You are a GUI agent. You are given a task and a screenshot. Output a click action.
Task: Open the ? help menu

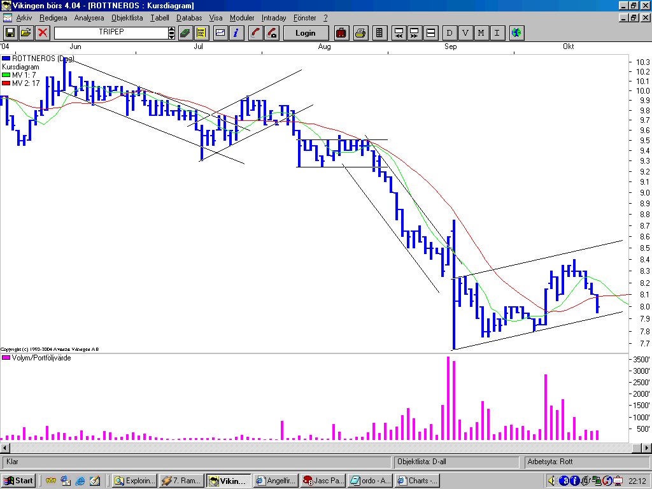325,18
